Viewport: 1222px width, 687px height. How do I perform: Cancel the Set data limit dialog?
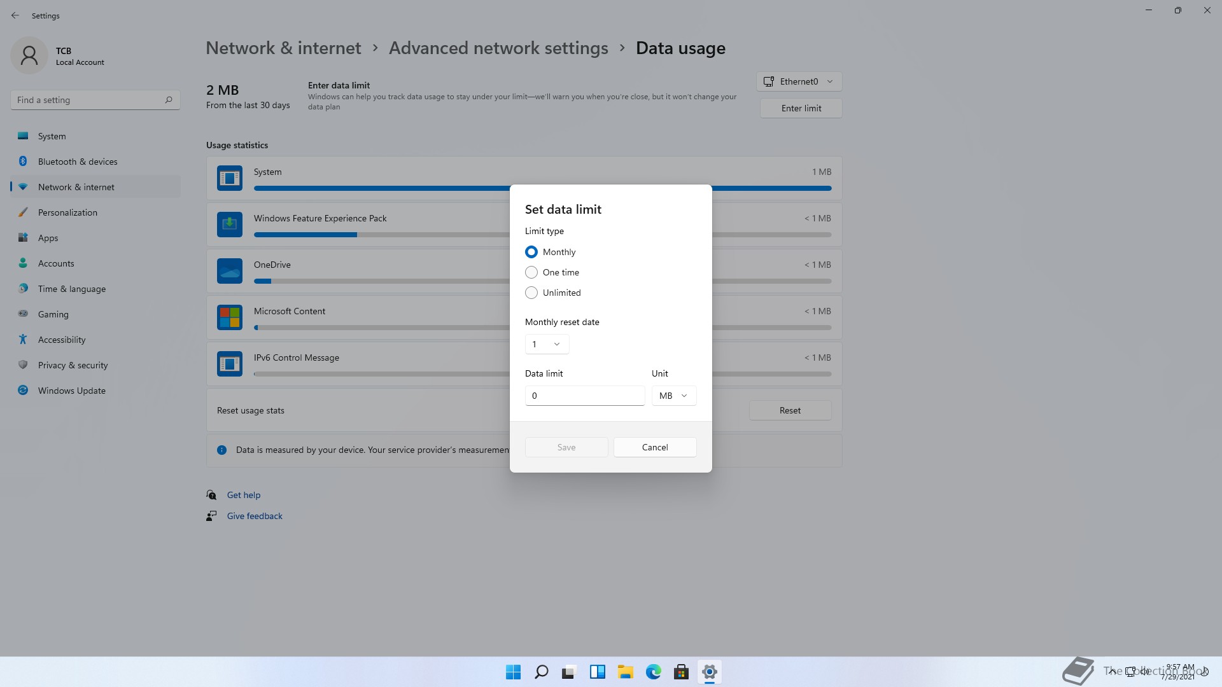coord(655,447)
